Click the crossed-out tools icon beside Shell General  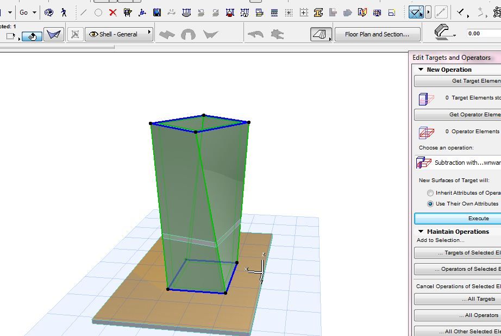[75, 34]
